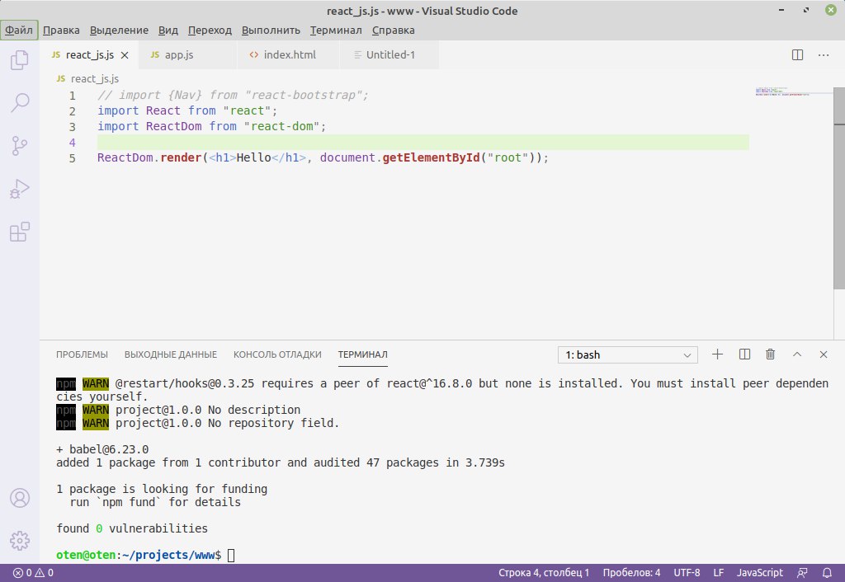Click react_js.js in the breadcrumb
This screenshot has width=845, height=582.
(95, 78)
